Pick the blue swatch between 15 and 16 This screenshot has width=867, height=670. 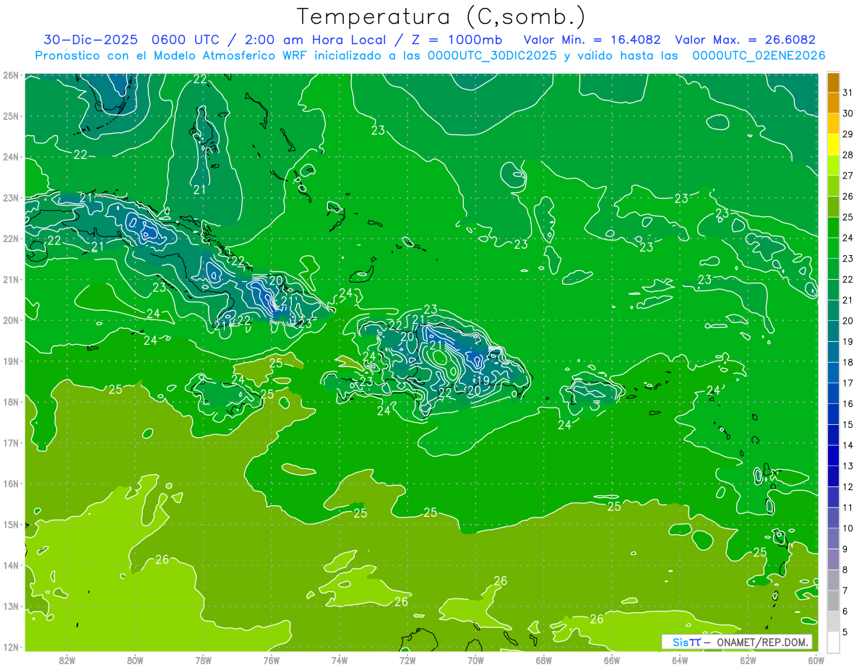[x=833, y=415]
